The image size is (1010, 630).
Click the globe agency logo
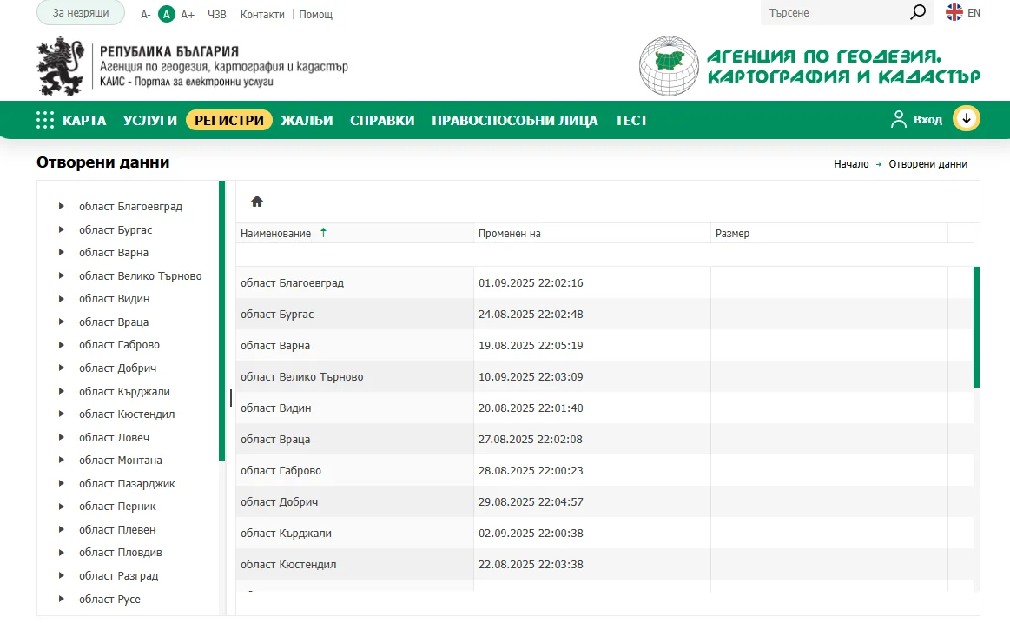(668, 66)
